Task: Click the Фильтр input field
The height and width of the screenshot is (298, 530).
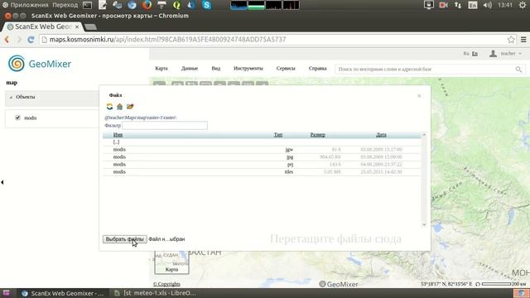Action: [165, 125]
